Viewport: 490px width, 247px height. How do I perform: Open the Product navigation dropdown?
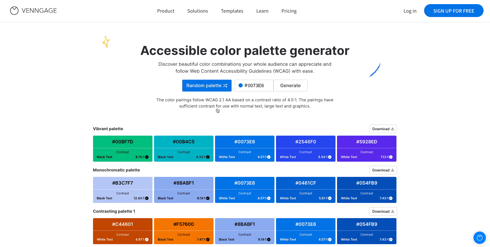166,11
